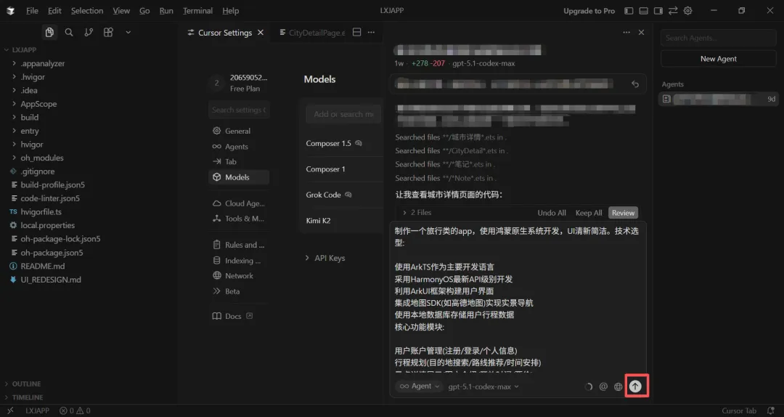Toggle the secondary sidebar layout icon
Screen dimensions: 784x417
pos(658,10)
